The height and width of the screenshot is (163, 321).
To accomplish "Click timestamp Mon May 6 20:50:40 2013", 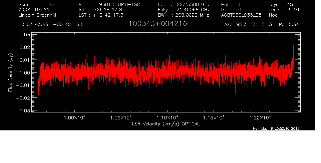I will coord(276,128).
